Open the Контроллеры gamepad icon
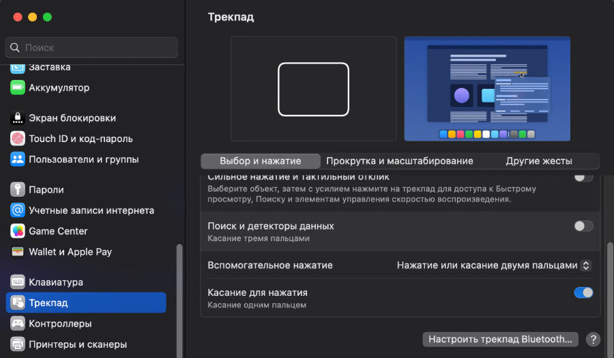This screenshot has width=614, height=358. pos(17,323)
